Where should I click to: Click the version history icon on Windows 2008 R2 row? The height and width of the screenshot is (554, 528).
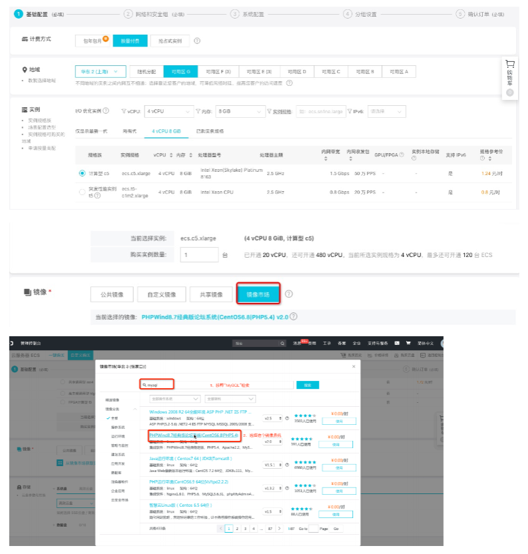point(287,418)
